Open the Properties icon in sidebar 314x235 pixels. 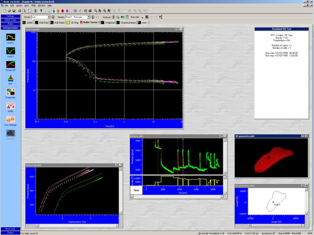click(x=10, y=92)
